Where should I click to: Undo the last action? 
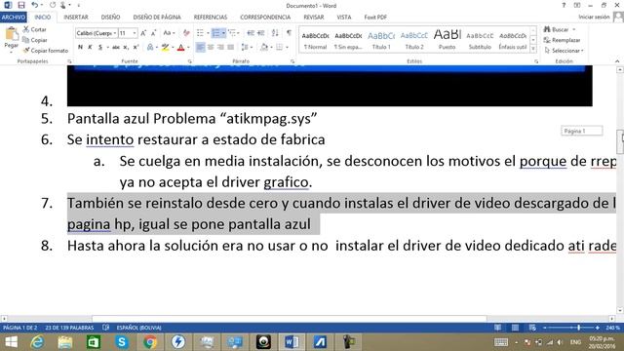(x=35, y=5)
